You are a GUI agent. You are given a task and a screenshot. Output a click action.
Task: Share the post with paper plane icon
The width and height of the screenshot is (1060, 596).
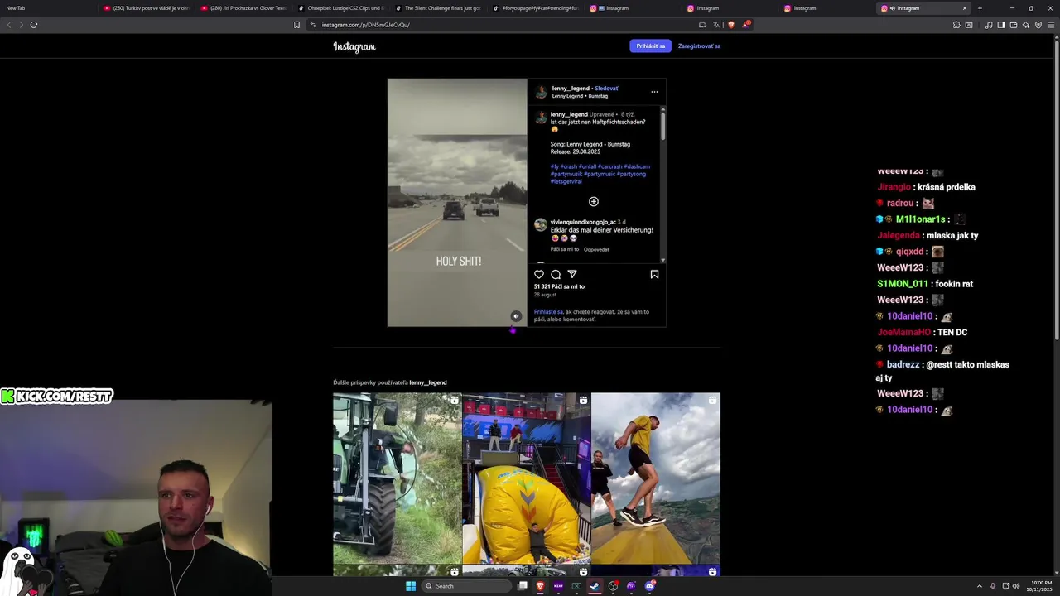[572, 274]
